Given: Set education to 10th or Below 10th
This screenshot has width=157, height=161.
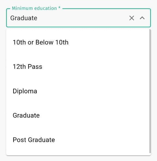Looking at the screenshot, I should tap(78, 42).
